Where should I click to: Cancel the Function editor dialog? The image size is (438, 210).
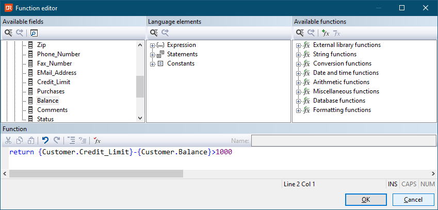pos(413,200)
